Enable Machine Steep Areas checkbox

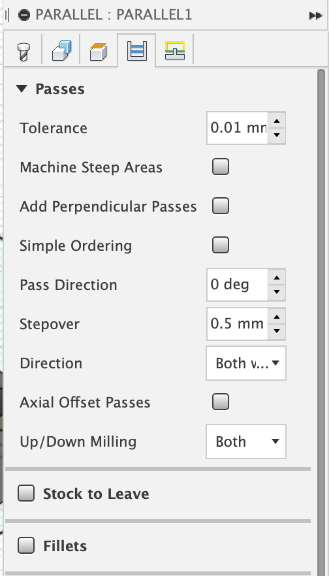[x=221, y=167]
